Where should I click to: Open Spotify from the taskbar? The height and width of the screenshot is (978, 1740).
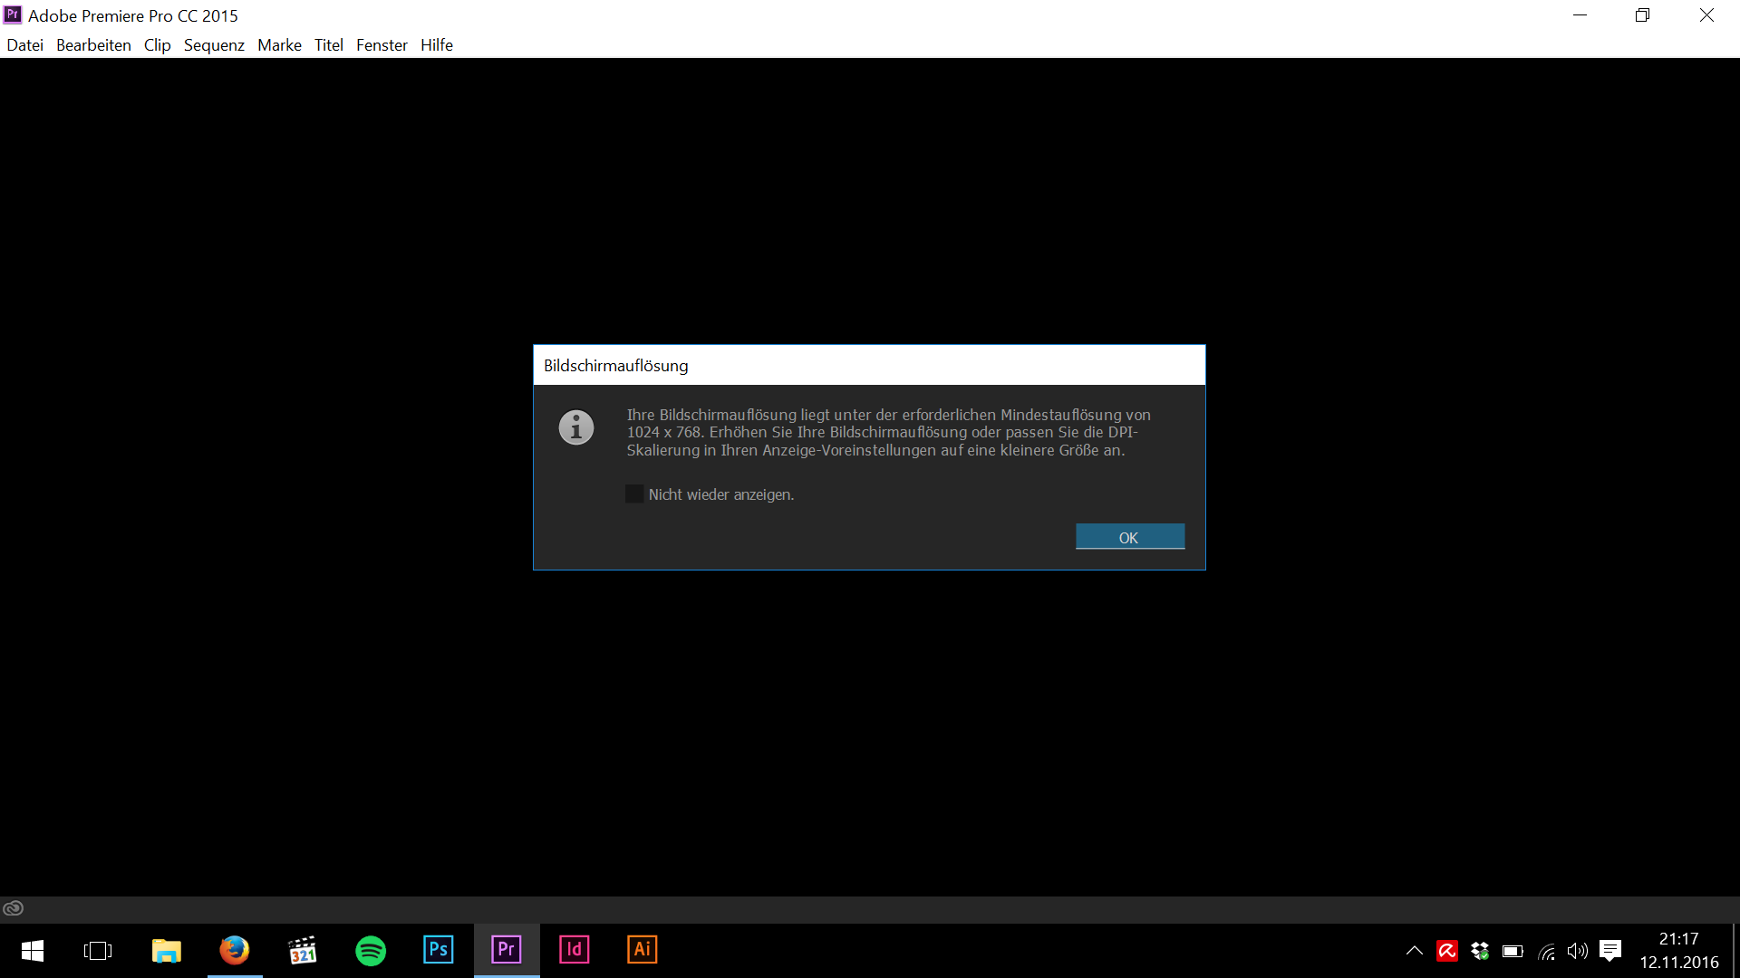coord(371,951)
